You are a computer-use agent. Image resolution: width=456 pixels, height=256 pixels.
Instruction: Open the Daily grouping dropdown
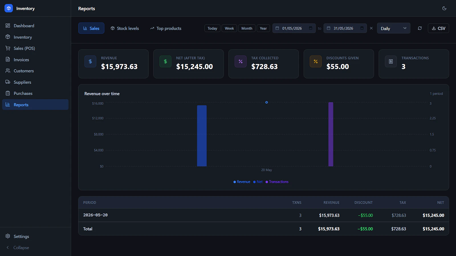(394, 28)
